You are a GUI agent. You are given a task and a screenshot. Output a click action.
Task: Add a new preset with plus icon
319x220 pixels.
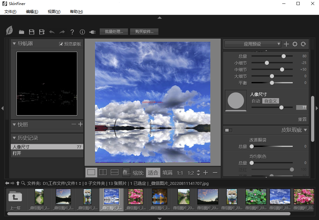[286, 44]
